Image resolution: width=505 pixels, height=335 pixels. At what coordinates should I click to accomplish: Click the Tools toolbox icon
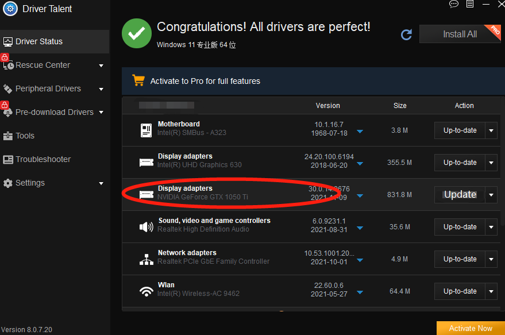tap(7, 136)
